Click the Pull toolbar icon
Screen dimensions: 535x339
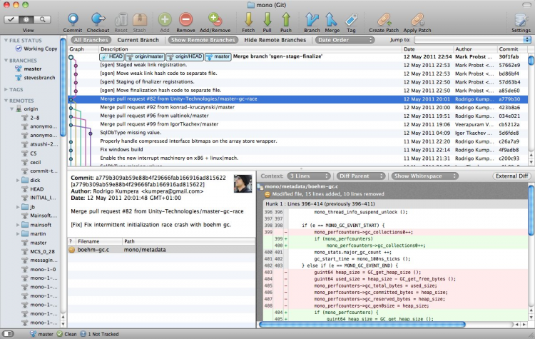tap(267, 19)
